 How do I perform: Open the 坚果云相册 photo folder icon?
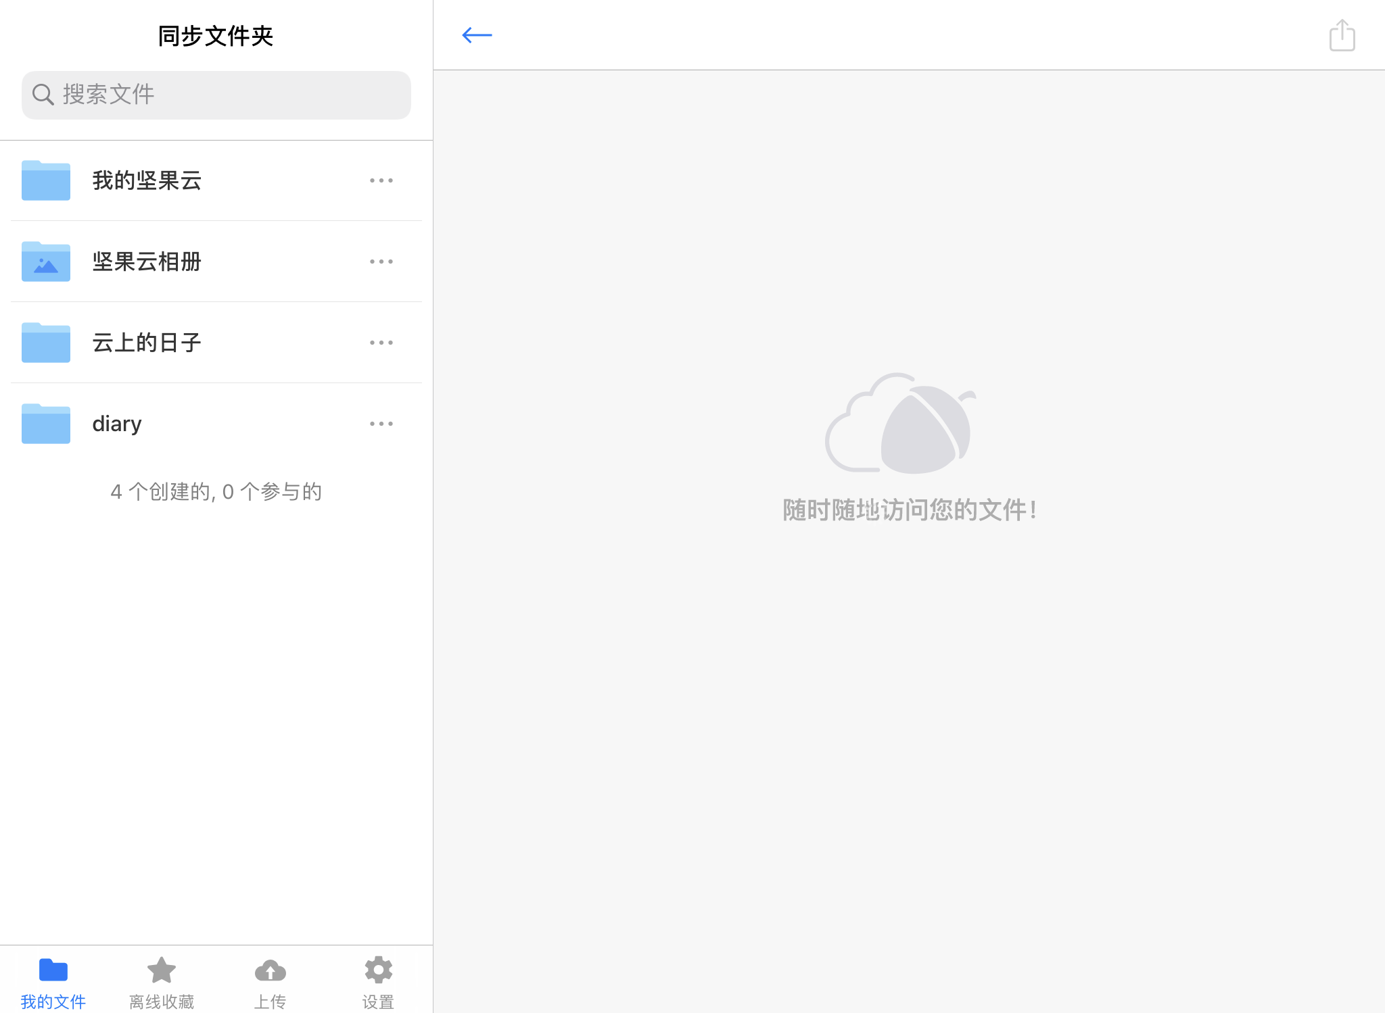[x=46, y=262]
